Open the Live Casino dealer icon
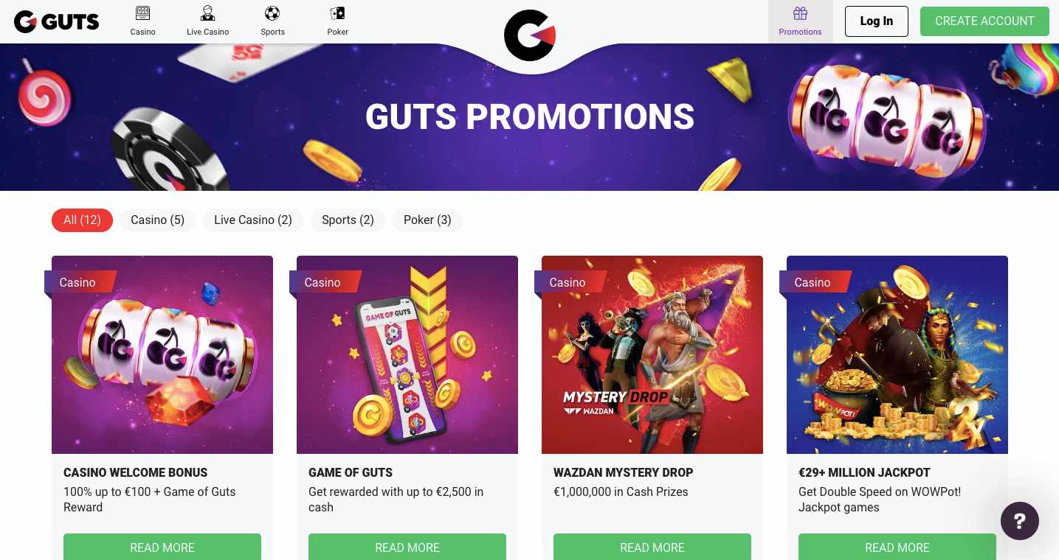Image resolution: width=1059 pixels, height=560 pixels. click(x=208, y=13)
